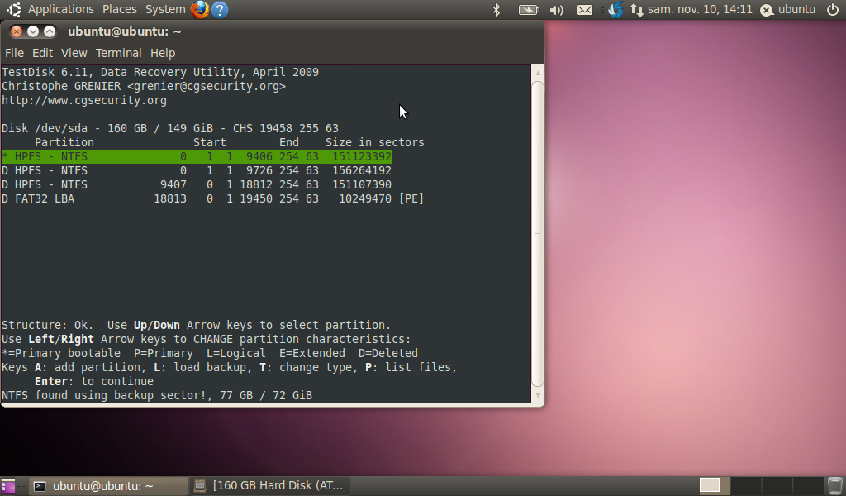The width and height of the screenshot is (846, 496).
Task: Maximize the terminal window
Action: pos(49,31)
